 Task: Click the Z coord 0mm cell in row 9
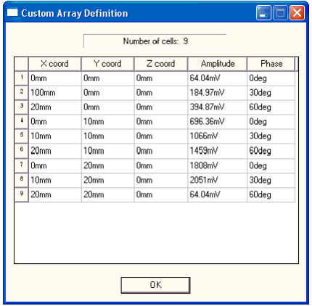click(x=161, y=195)
